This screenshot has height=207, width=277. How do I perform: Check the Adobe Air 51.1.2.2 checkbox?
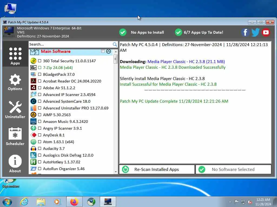pos(39,88)
